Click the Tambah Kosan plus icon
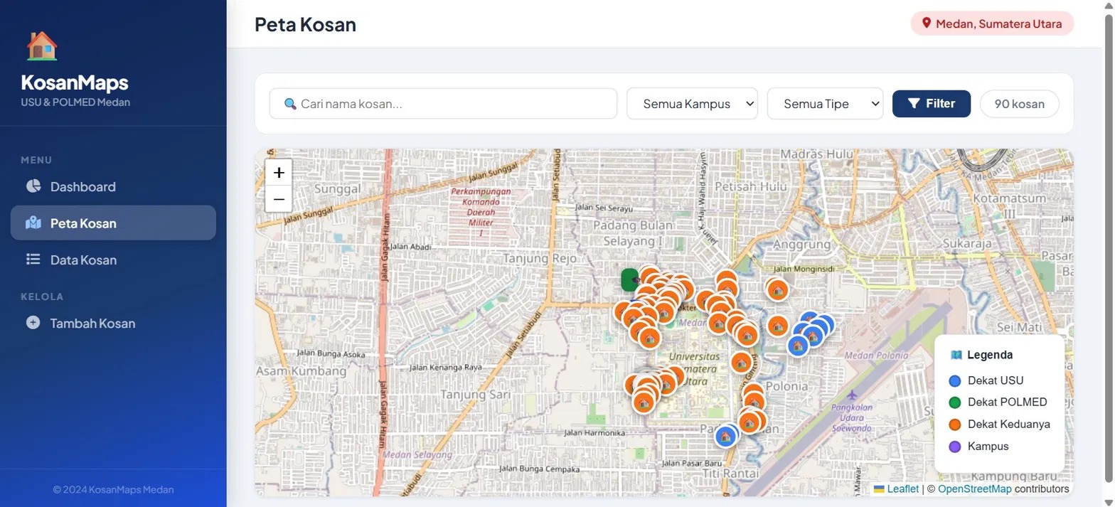Image resolution: width=1115 pixels, height=507 pixels. tap(33, 323)
